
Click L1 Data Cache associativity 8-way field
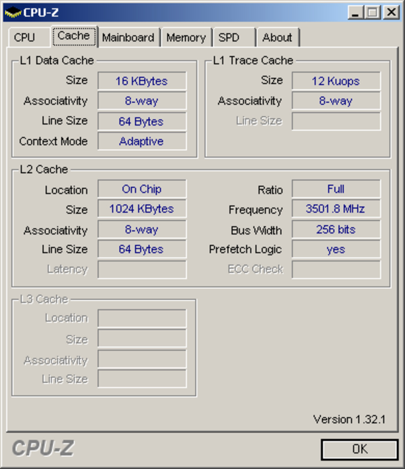(x=142, y=101)
